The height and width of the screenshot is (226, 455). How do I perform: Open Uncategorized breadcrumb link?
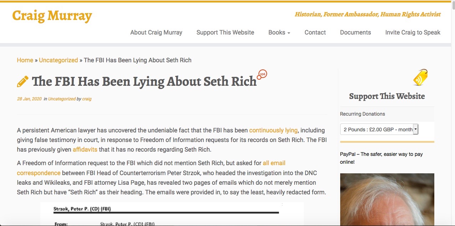coord(58,60)
